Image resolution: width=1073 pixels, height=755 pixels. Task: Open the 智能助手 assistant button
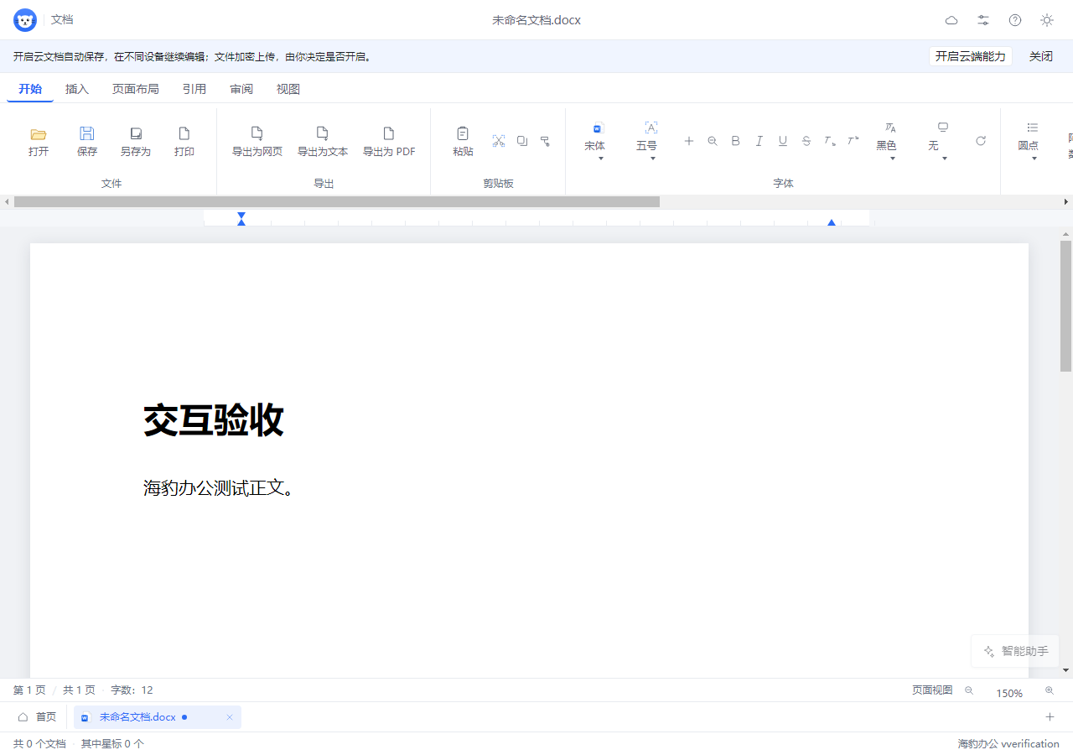point(1015,651)
